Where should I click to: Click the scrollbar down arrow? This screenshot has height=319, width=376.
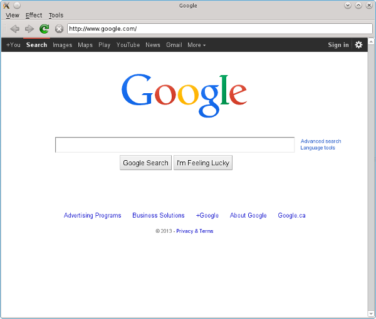coord(370,313)
